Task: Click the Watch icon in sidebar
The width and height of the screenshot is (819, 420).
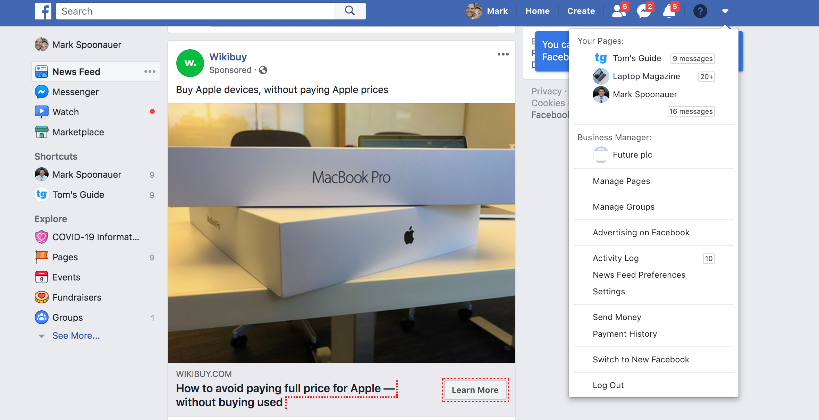Action: coord(42,112)
